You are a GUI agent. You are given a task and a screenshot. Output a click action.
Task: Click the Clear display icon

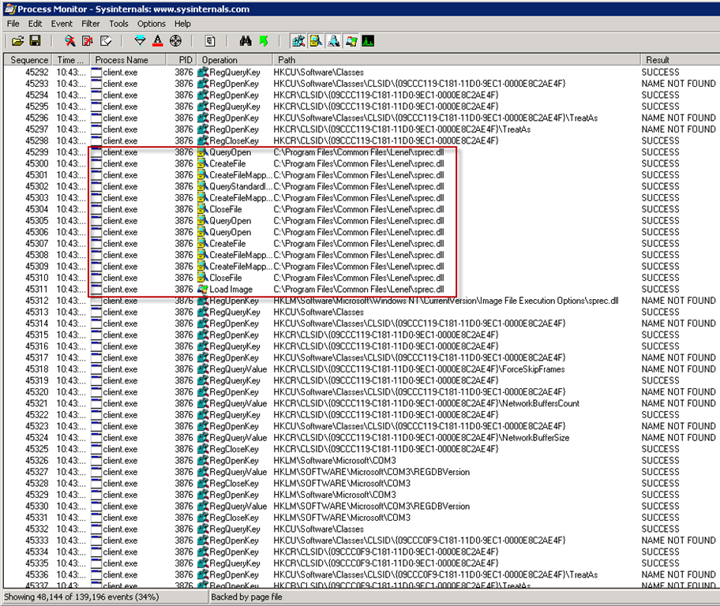104,40
